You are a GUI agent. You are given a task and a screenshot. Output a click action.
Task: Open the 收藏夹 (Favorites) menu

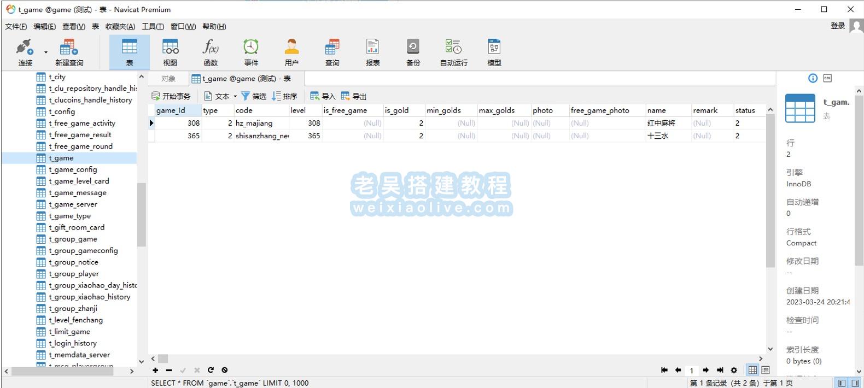coord(120,26)
